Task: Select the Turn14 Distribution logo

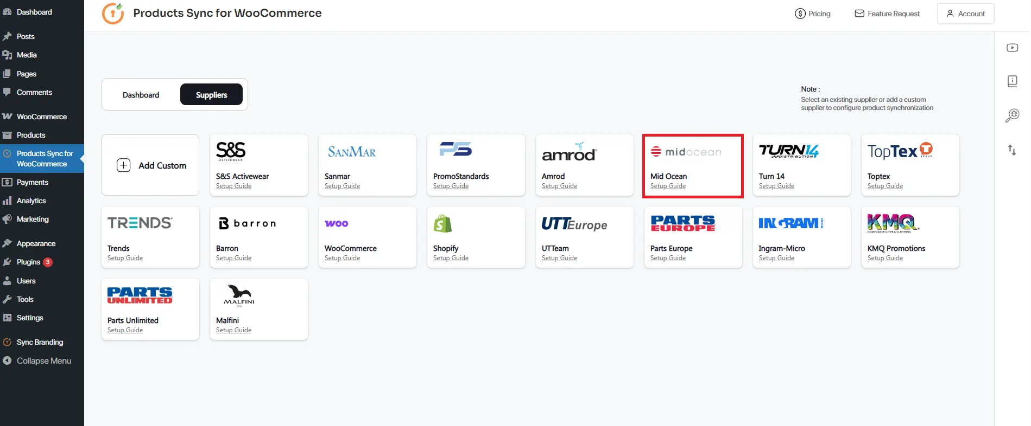Action: click(x=789, y=151)
